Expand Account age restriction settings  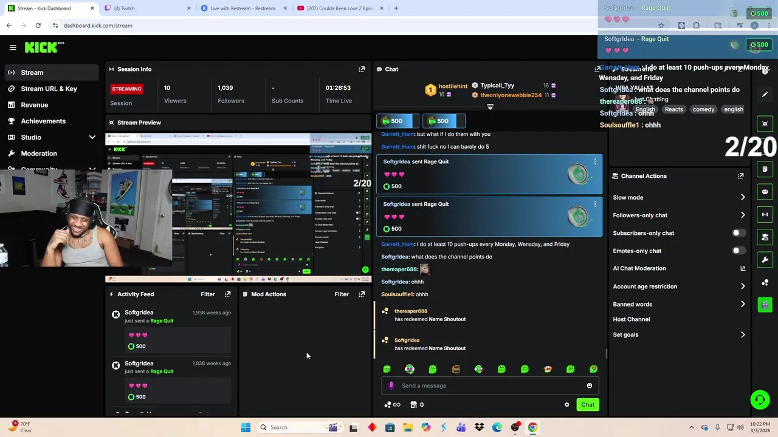tap(743, 286)
